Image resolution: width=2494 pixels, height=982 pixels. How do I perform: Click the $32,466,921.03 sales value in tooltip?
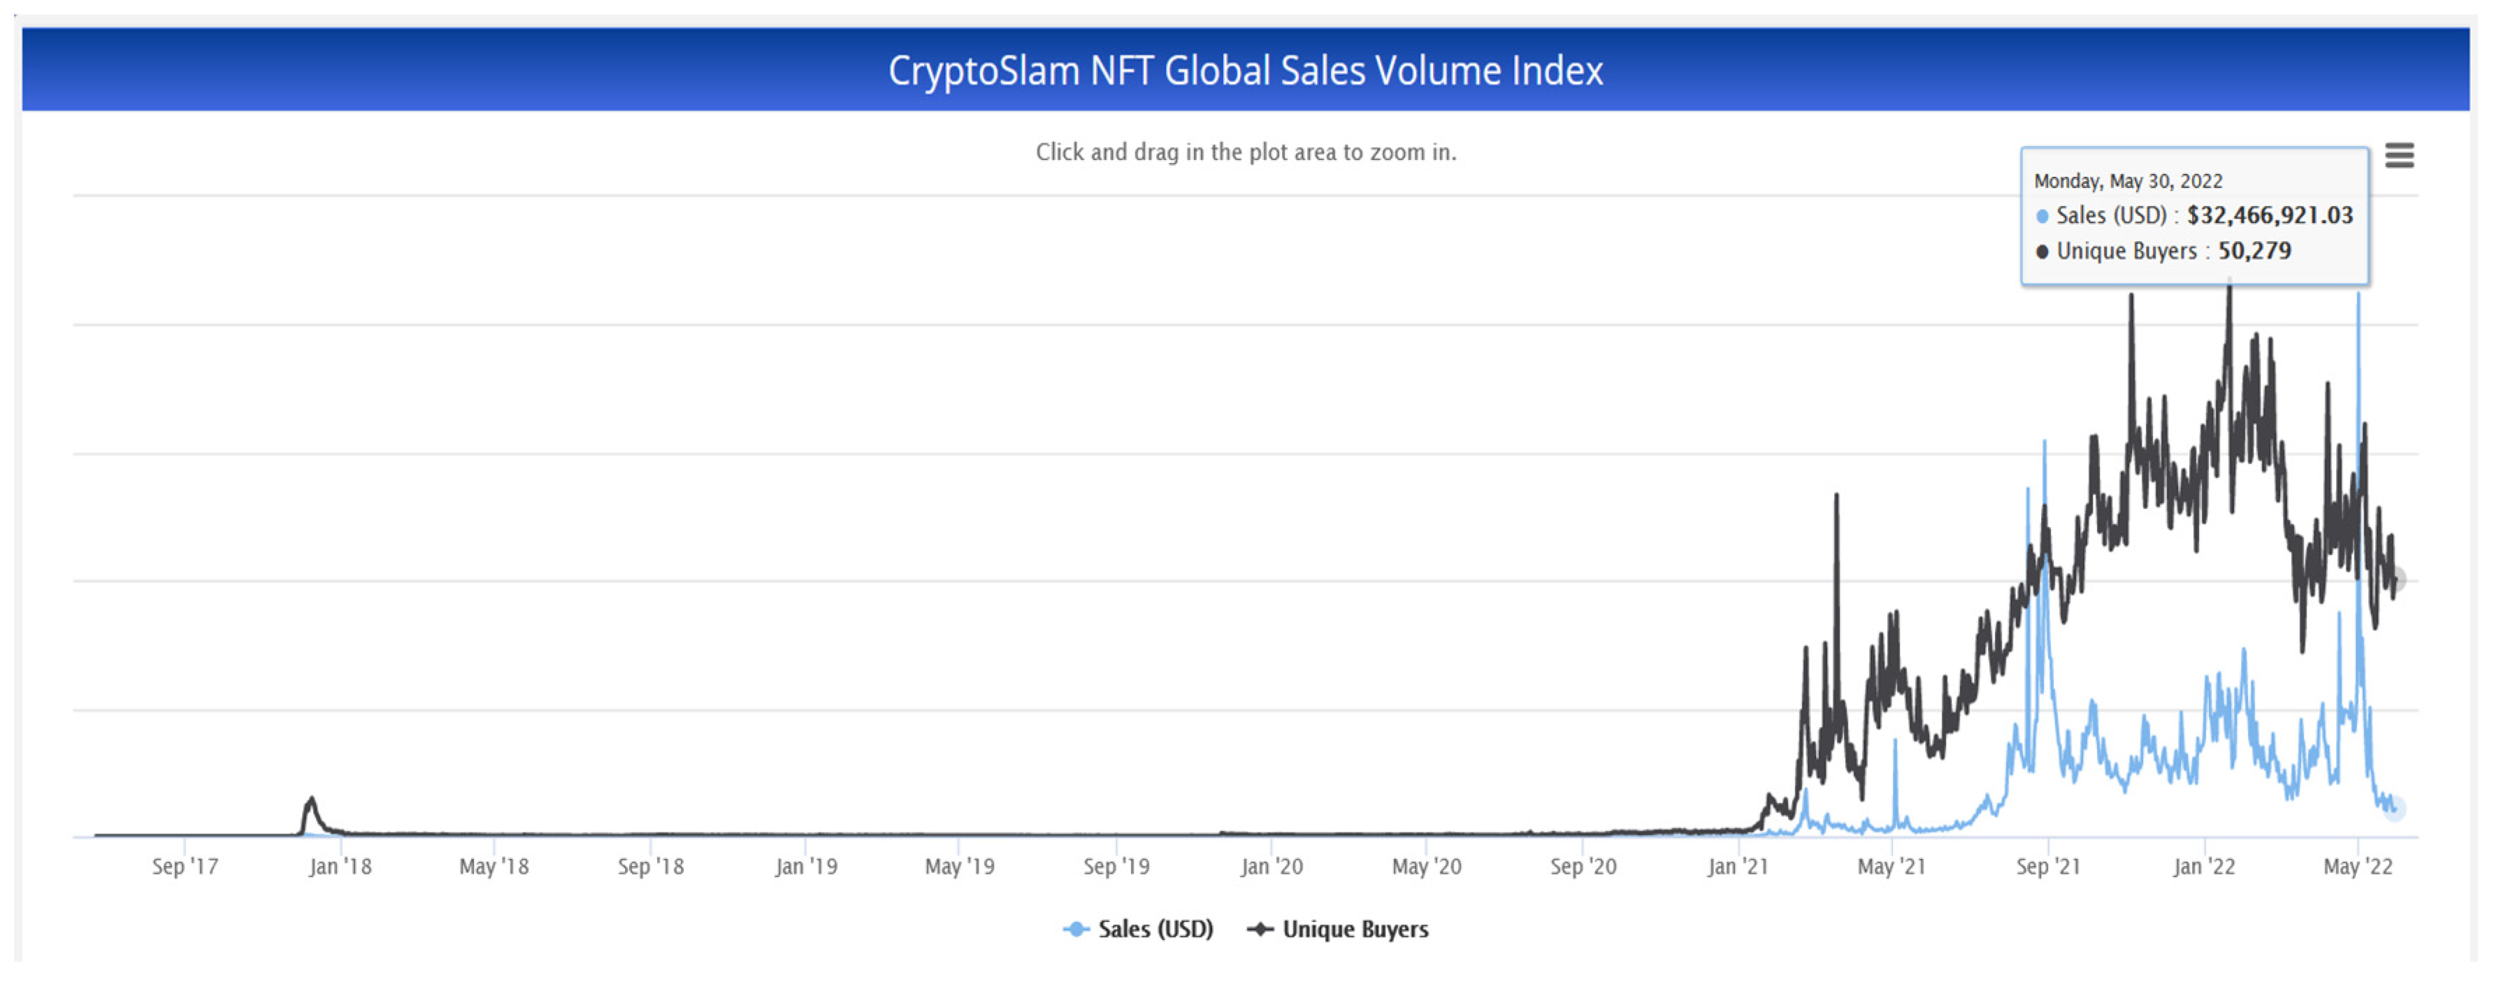click(x=2270, y=215)
